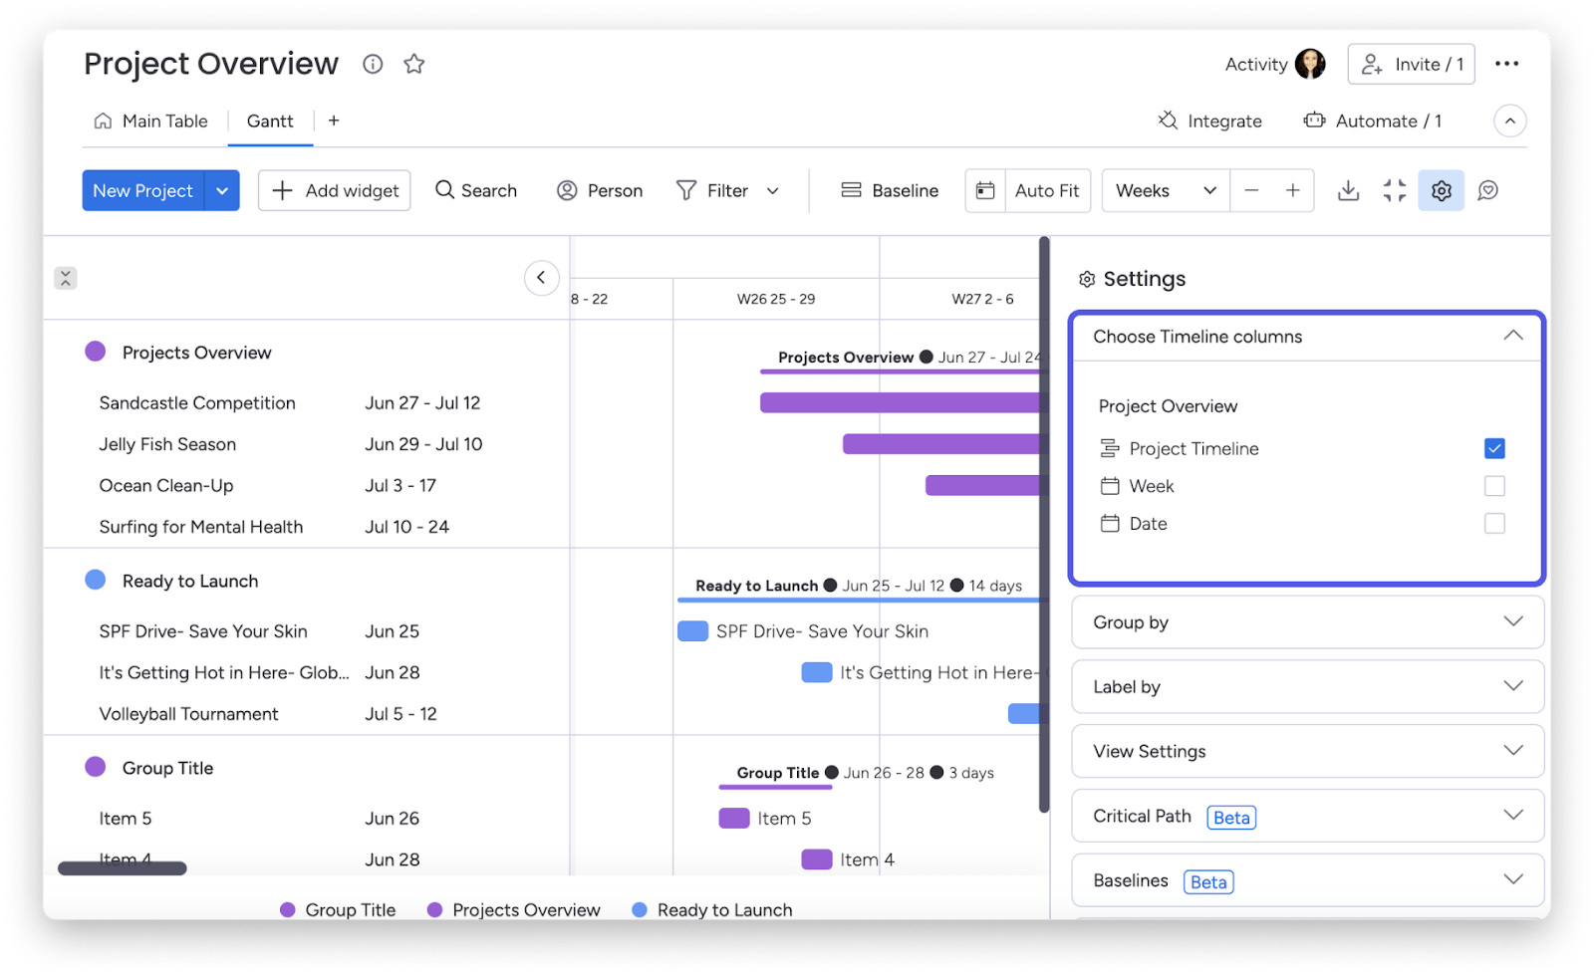Open the three-dot board options menu
This screenshot has width=1594, height=976.
pos(1507,63)
